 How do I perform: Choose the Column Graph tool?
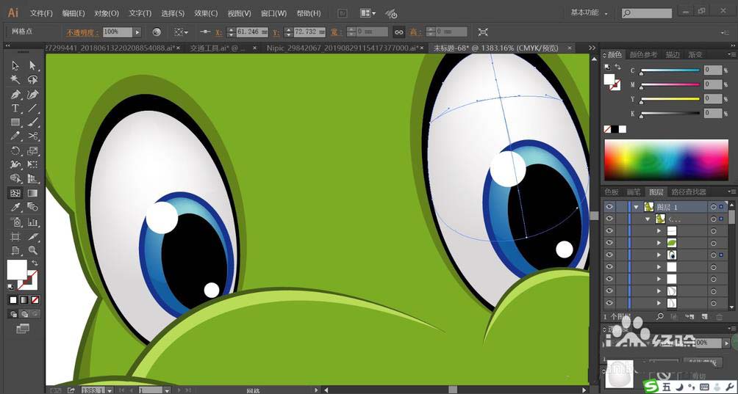point(32,222)
